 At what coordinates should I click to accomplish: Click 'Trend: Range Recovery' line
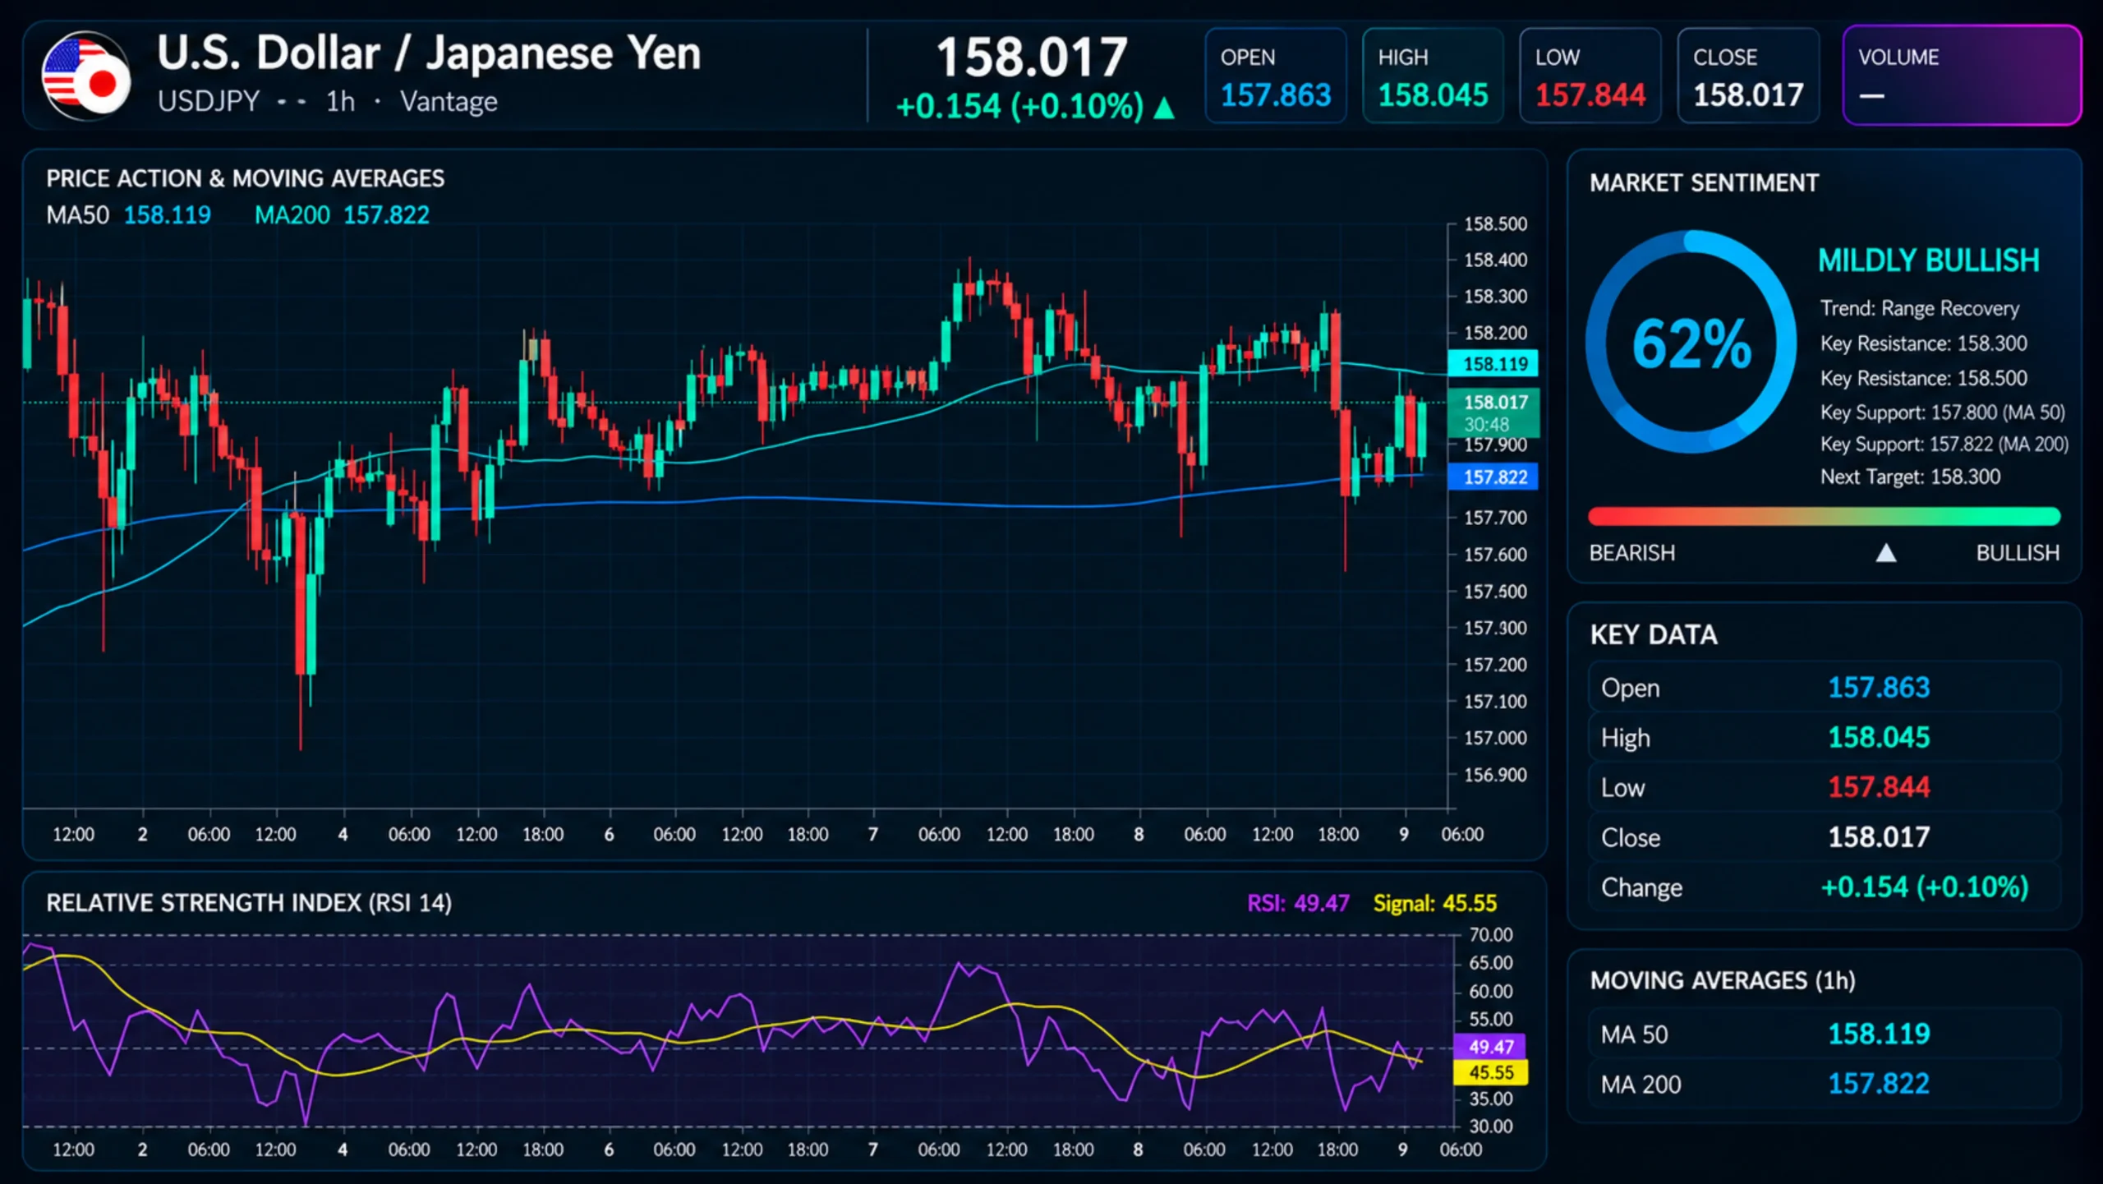point(1919,308)
